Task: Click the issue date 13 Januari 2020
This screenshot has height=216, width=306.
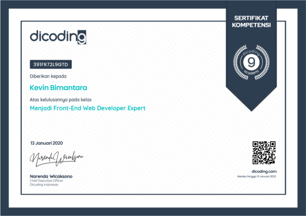Action: (46, 143)
